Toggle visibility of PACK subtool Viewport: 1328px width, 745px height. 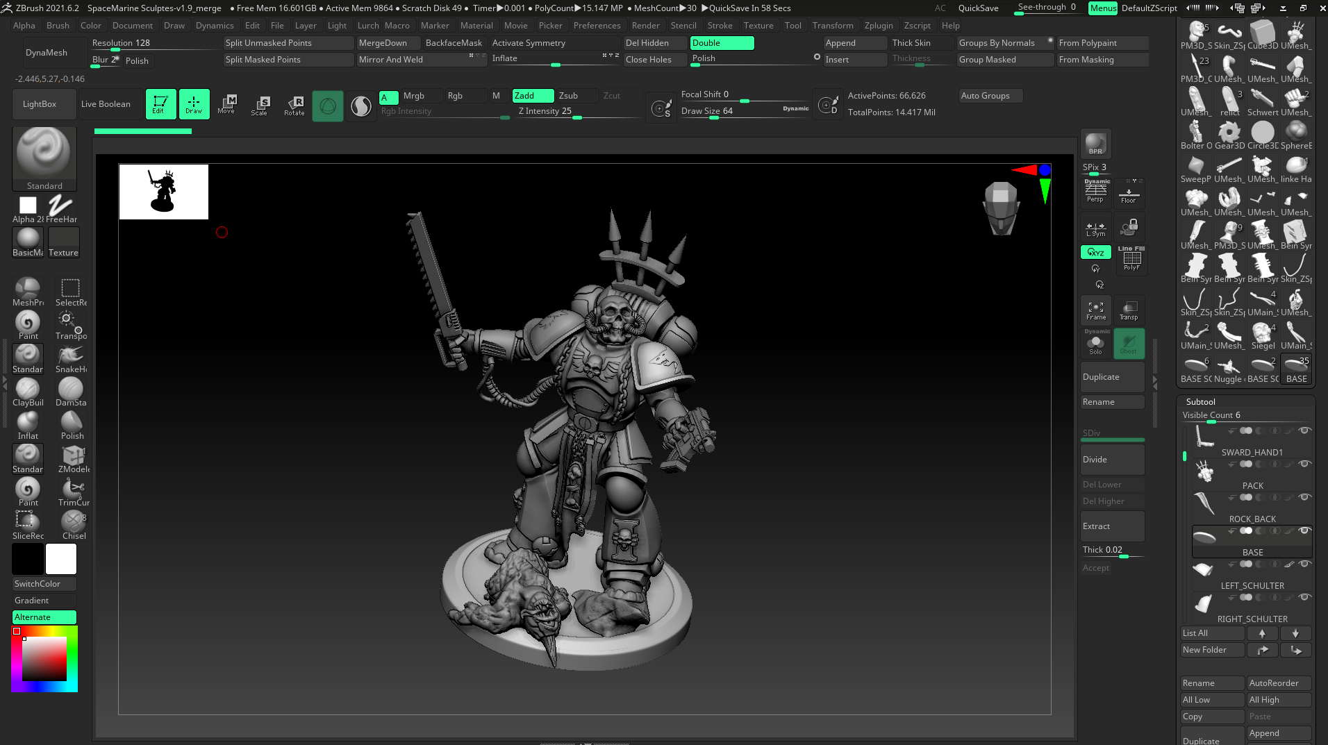(x=1304, y=464)
